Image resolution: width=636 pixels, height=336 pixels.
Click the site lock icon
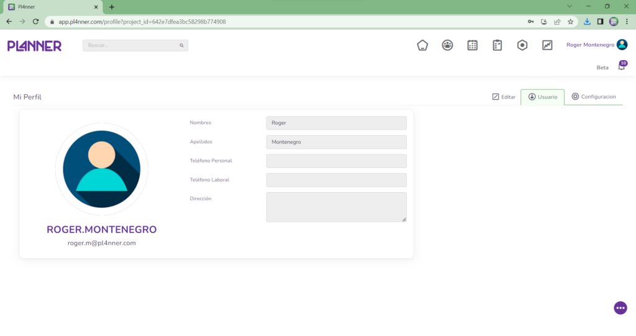tap(52, 22)
